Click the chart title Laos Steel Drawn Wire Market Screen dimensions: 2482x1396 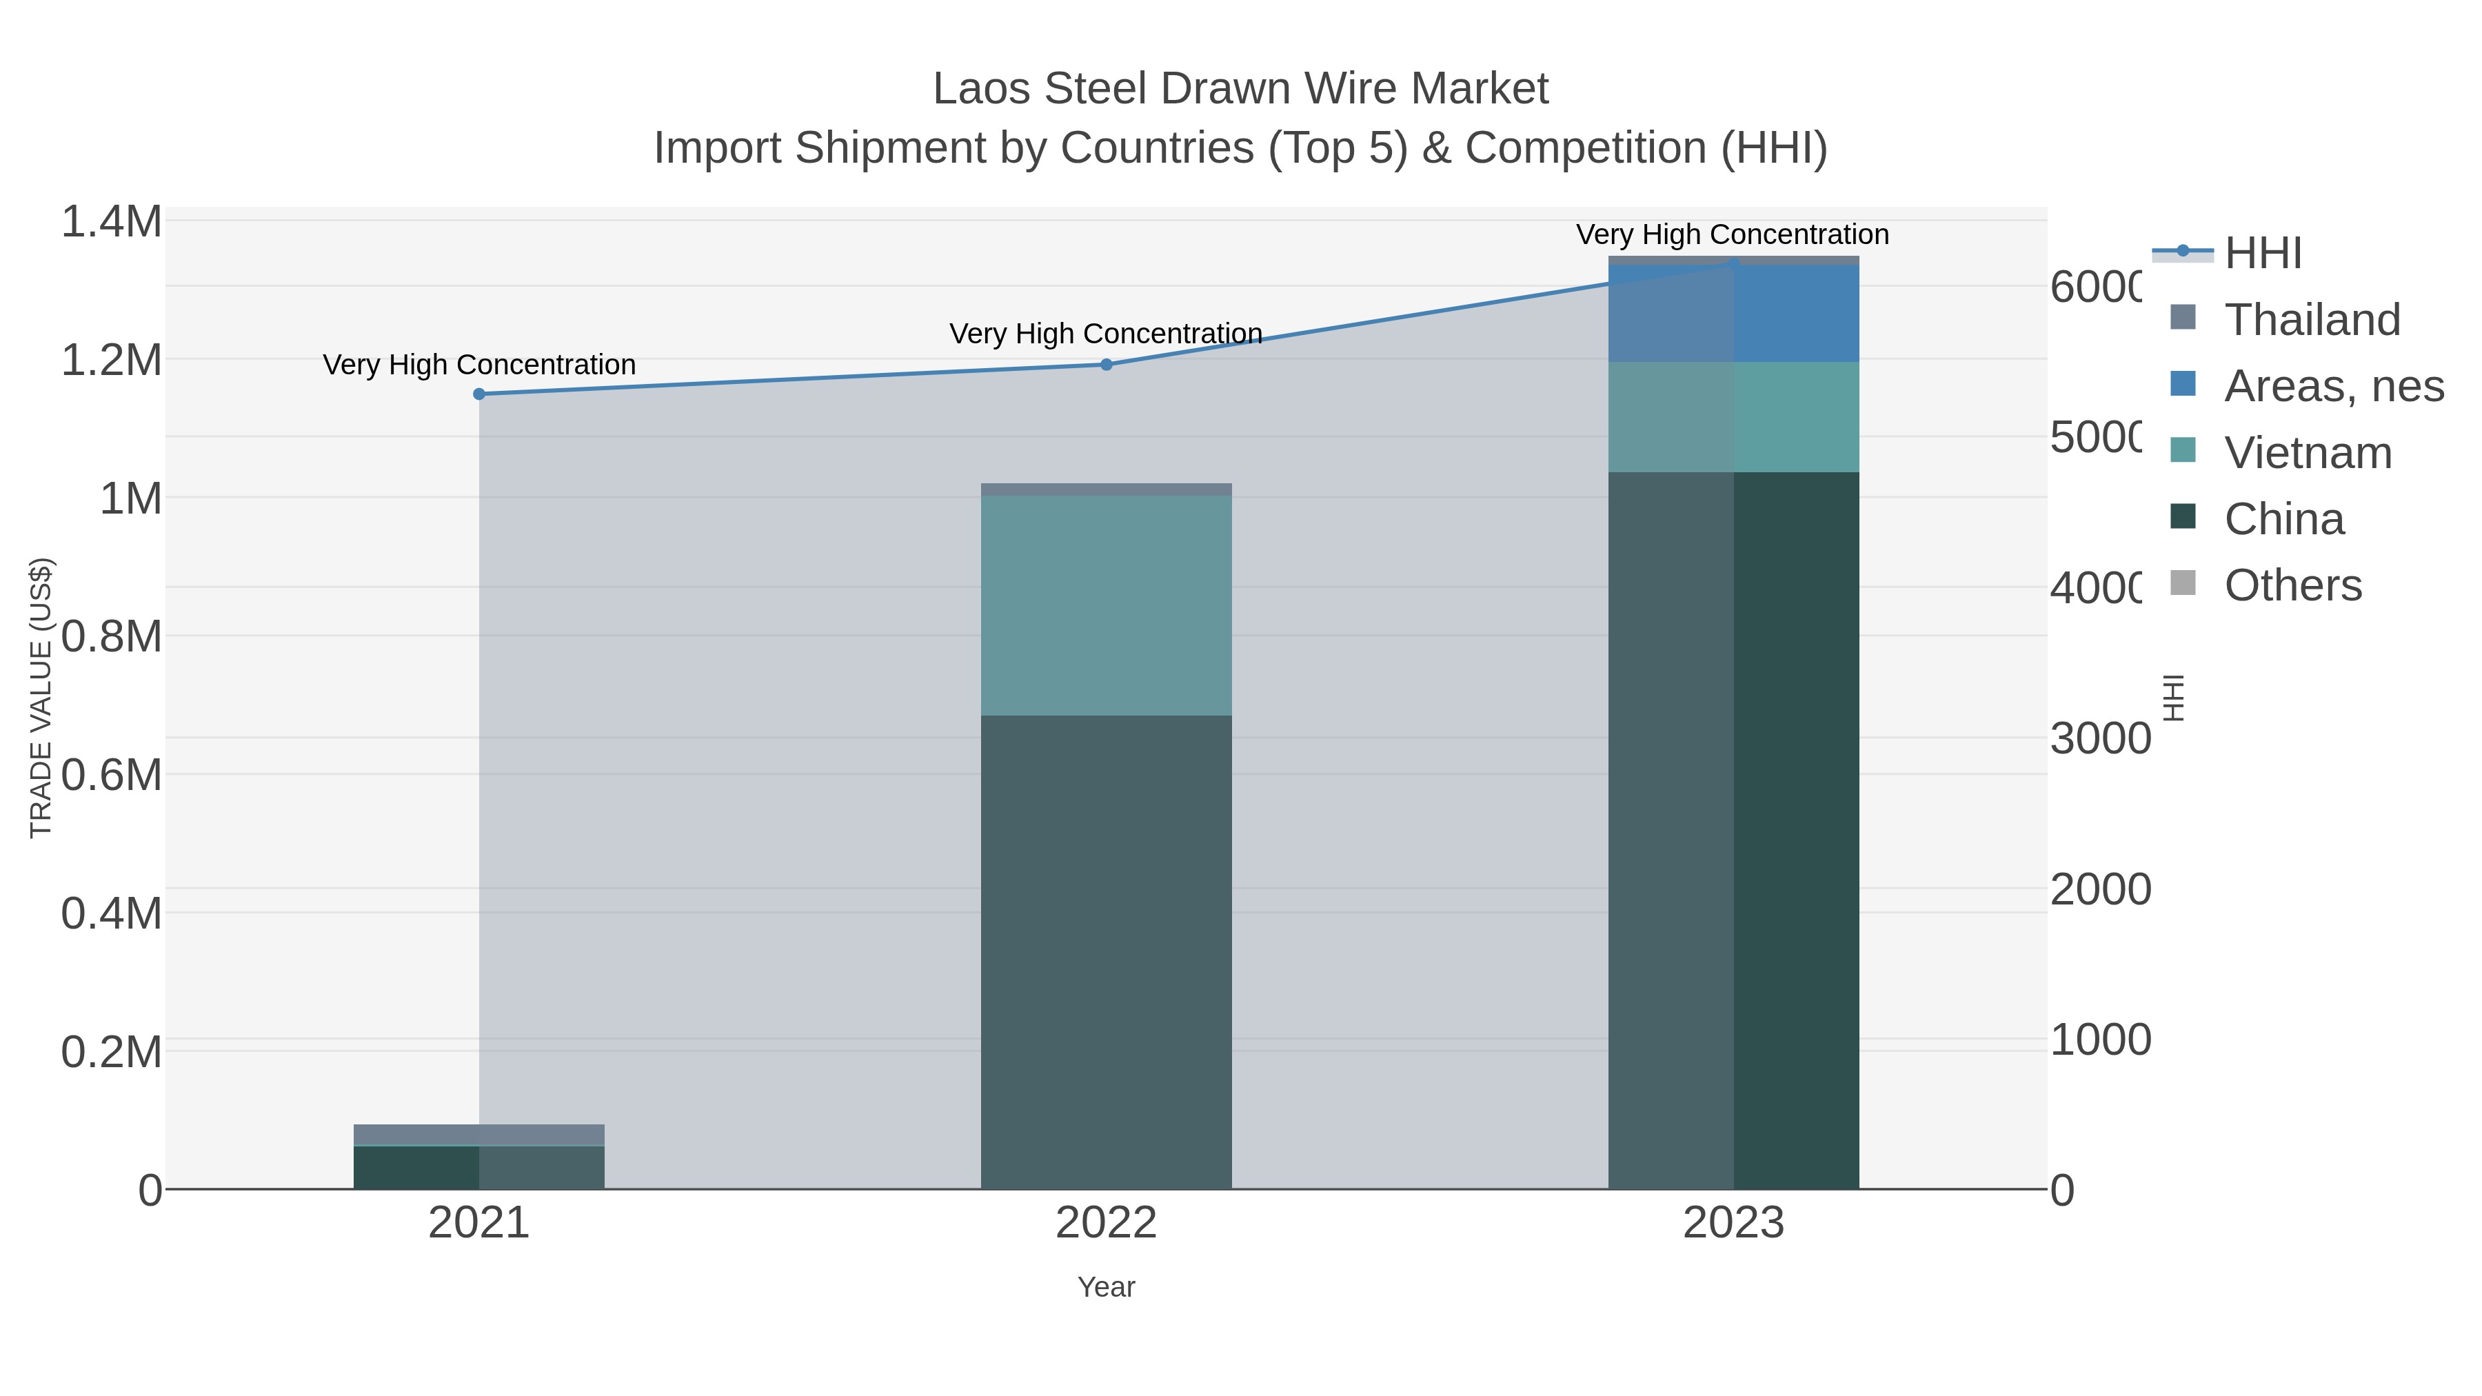(1241, 89)
